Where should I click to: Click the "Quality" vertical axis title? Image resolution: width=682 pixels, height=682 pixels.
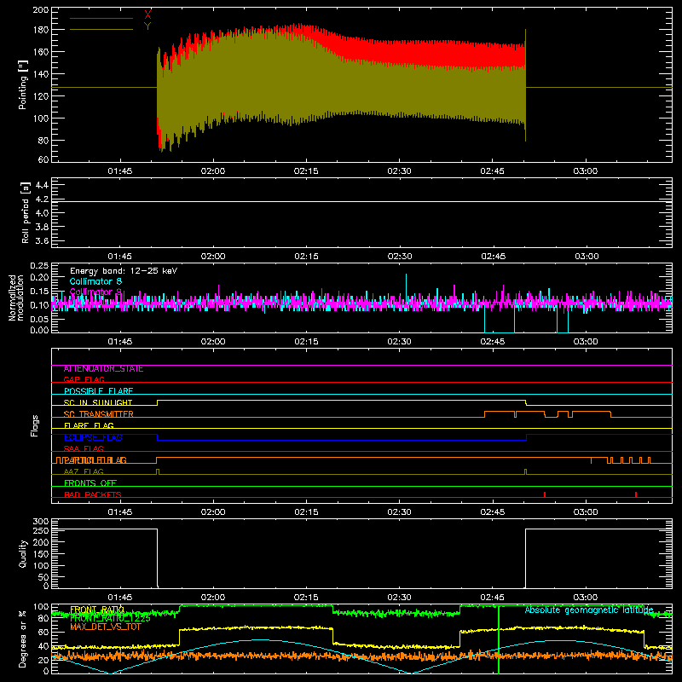point(23,553)
